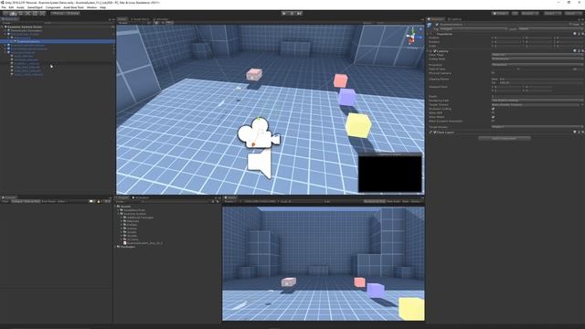This screenshot has height=329, width=585.
Task: Select the Rect tool in the toolbar
Action: 35,14
